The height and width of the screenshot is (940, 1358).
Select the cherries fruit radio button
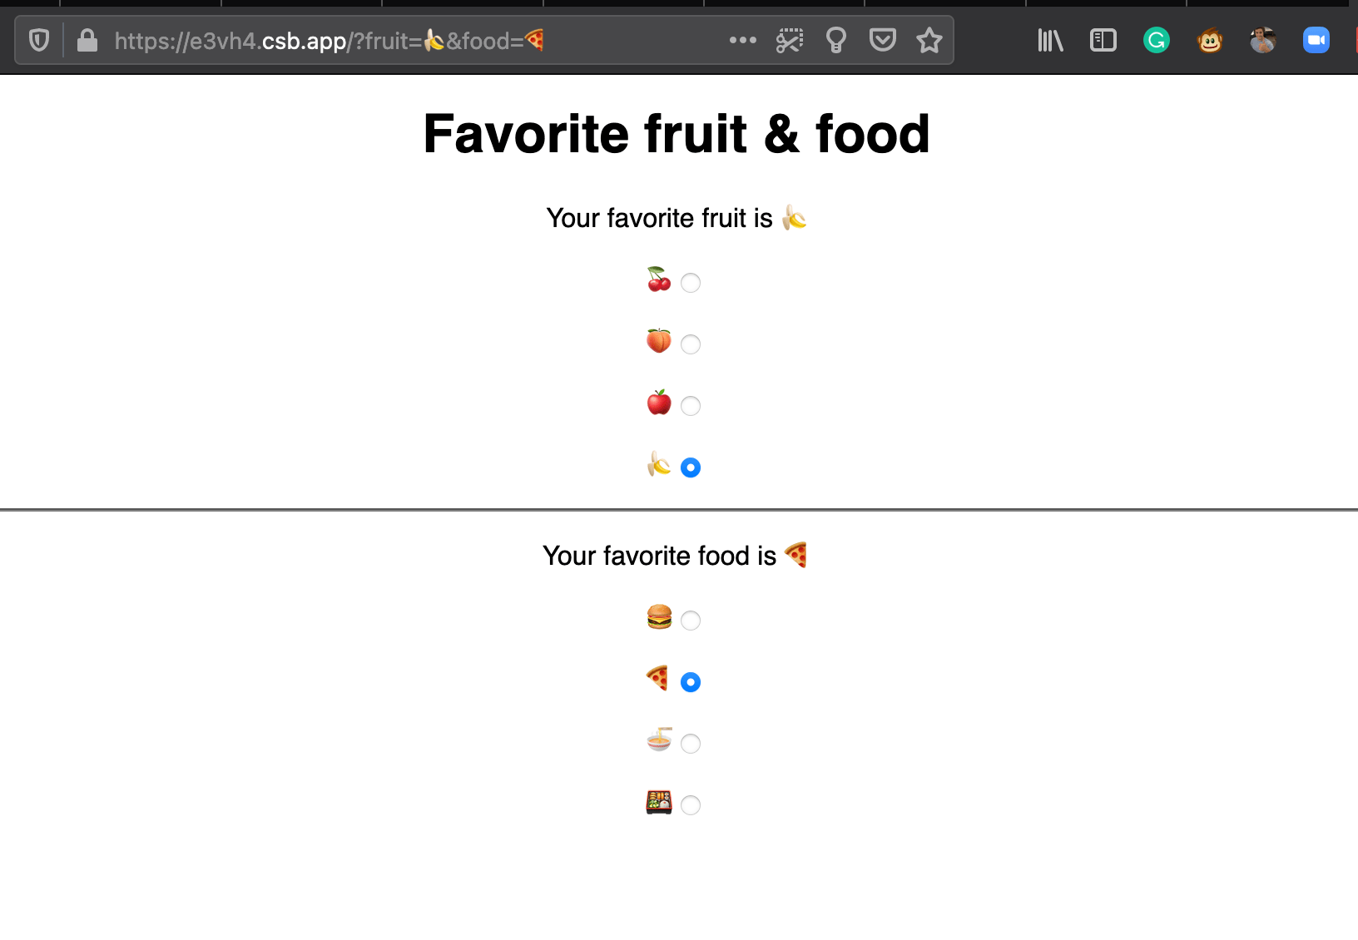coord(691,283)
